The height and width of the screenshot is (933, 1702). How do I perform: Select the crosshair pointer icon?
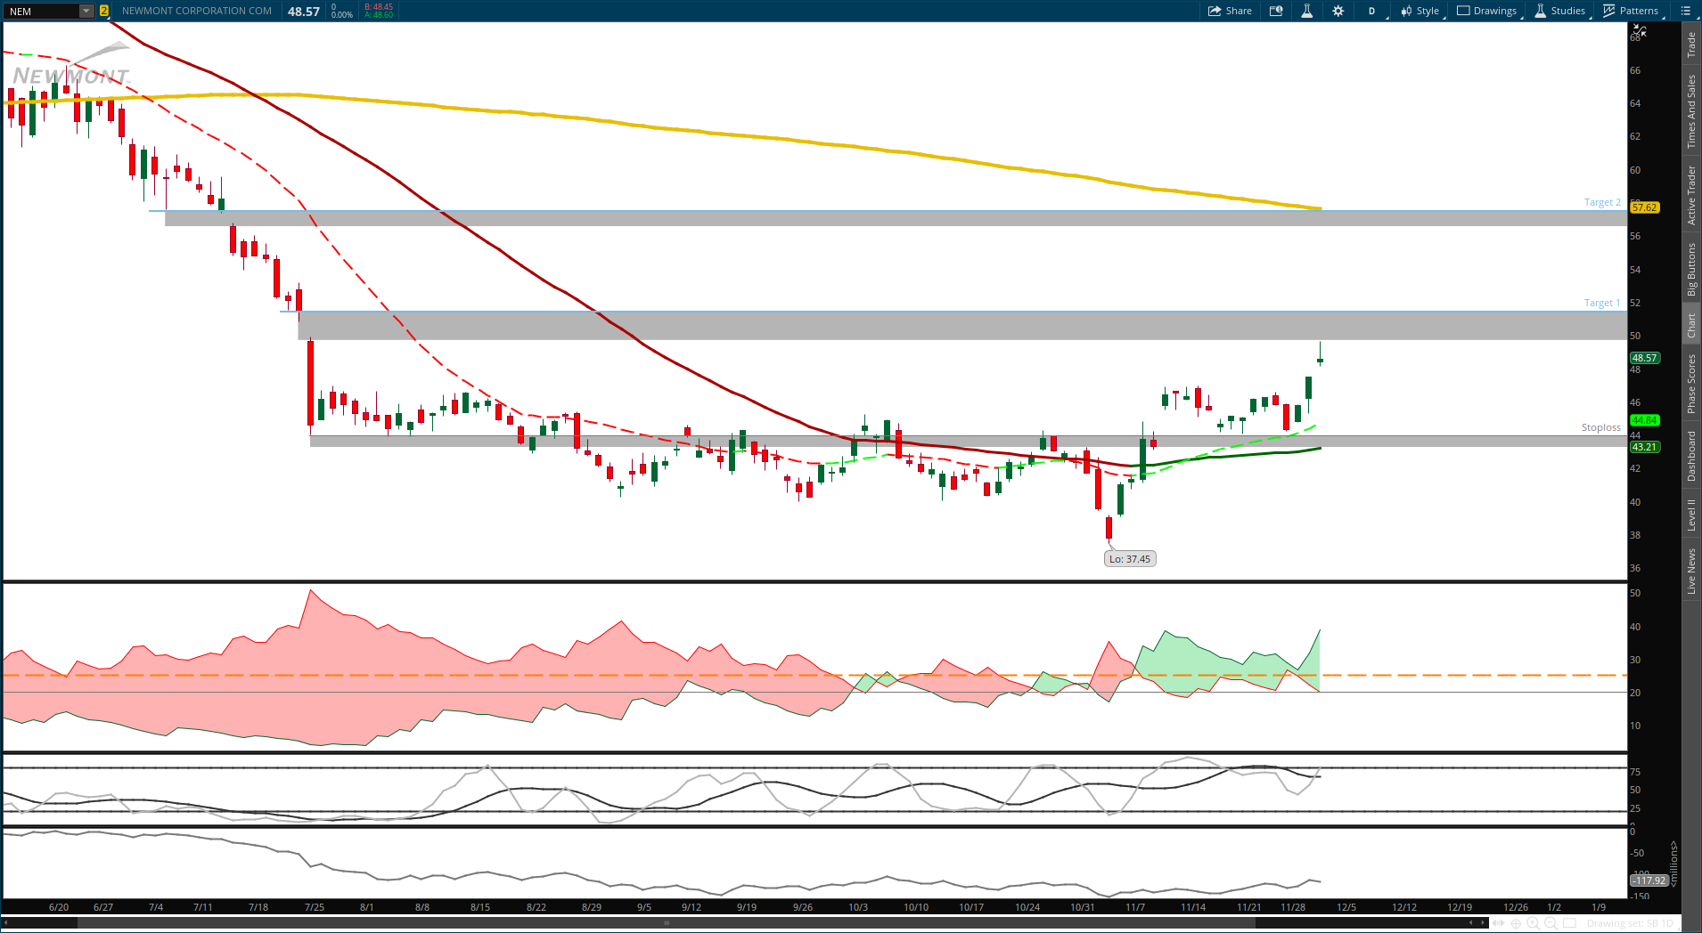(1517, 923)
